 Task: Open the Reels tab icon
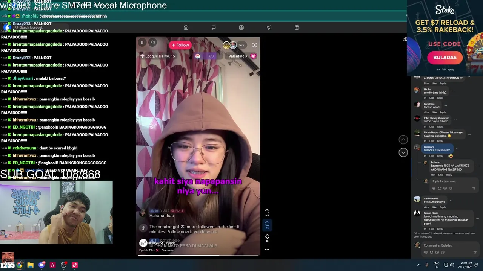coord(297,27)
